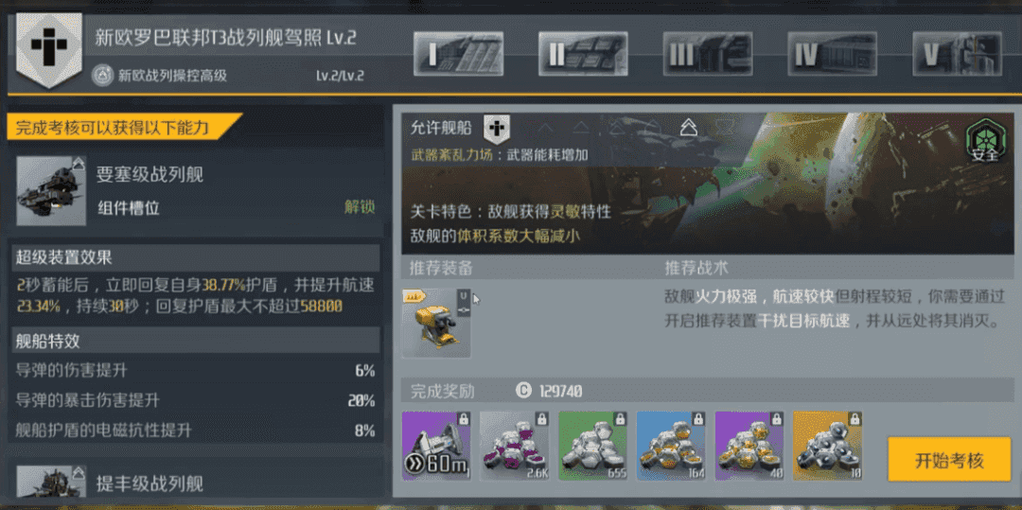Select the purple 48 ore reward
Image resolution: width=1022 pixels, height=510 pixels.
pyautogui.click(x=749, y=446)
